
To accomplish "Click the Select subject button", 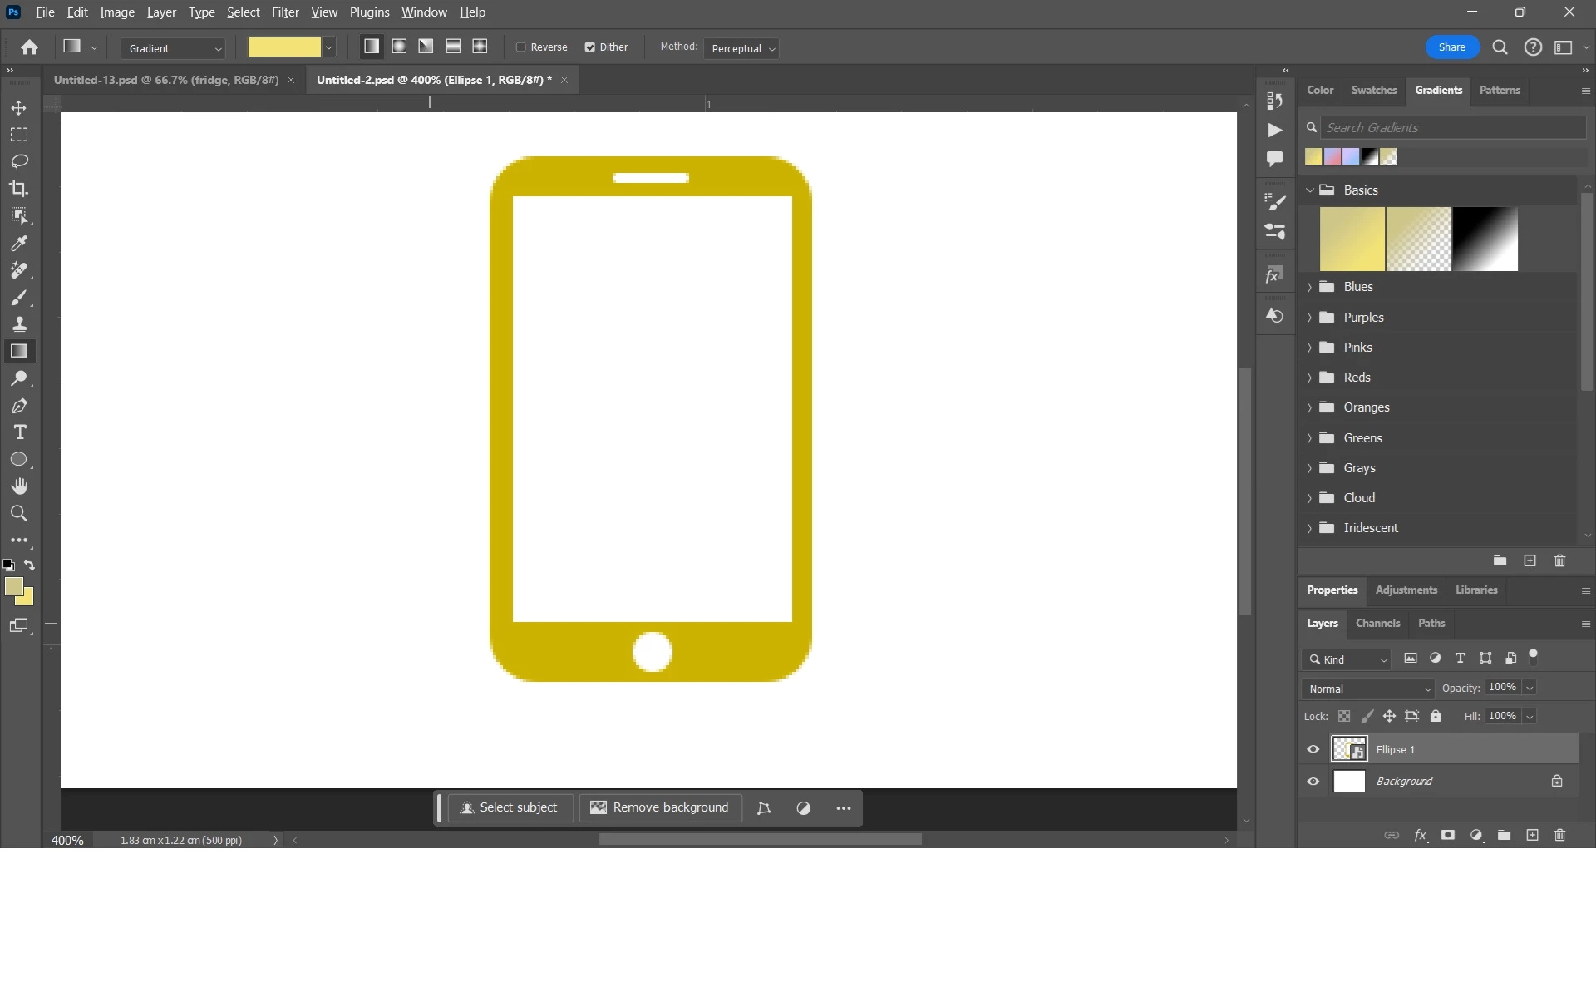I will (x=510, y=807).
